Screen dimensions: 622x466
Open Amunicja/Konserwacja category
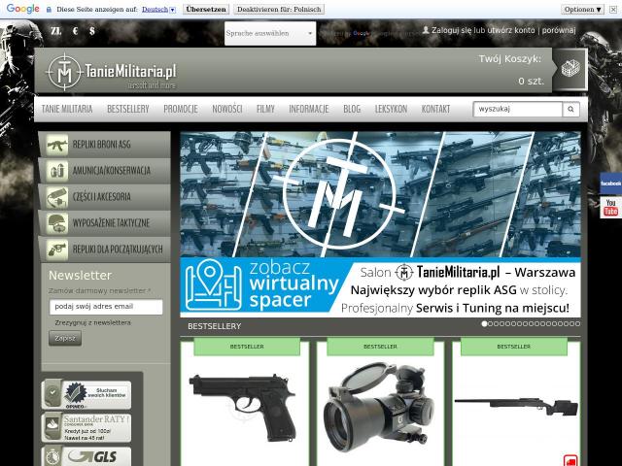point(105,171)
